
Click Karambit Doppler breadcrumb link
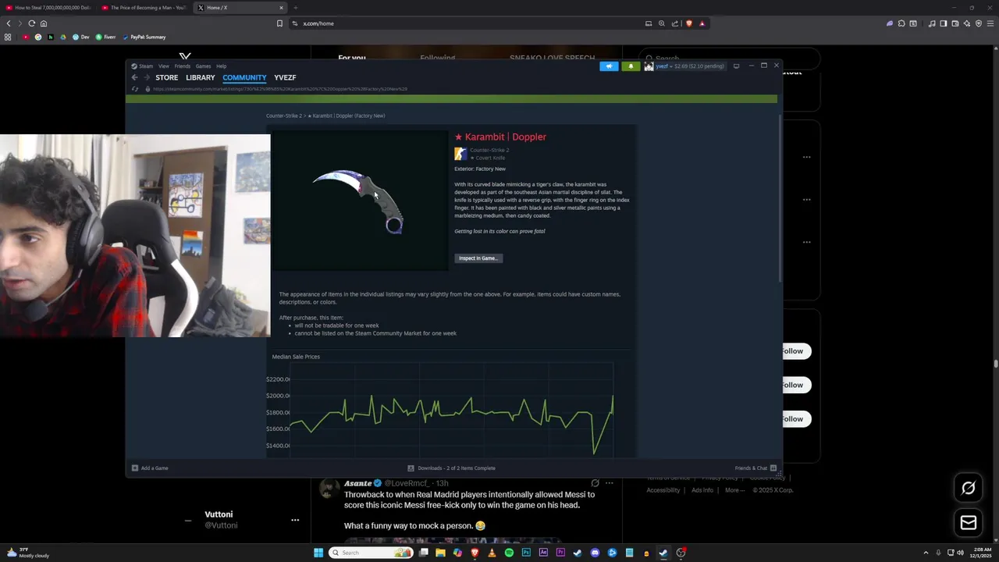tap(347, 116)
